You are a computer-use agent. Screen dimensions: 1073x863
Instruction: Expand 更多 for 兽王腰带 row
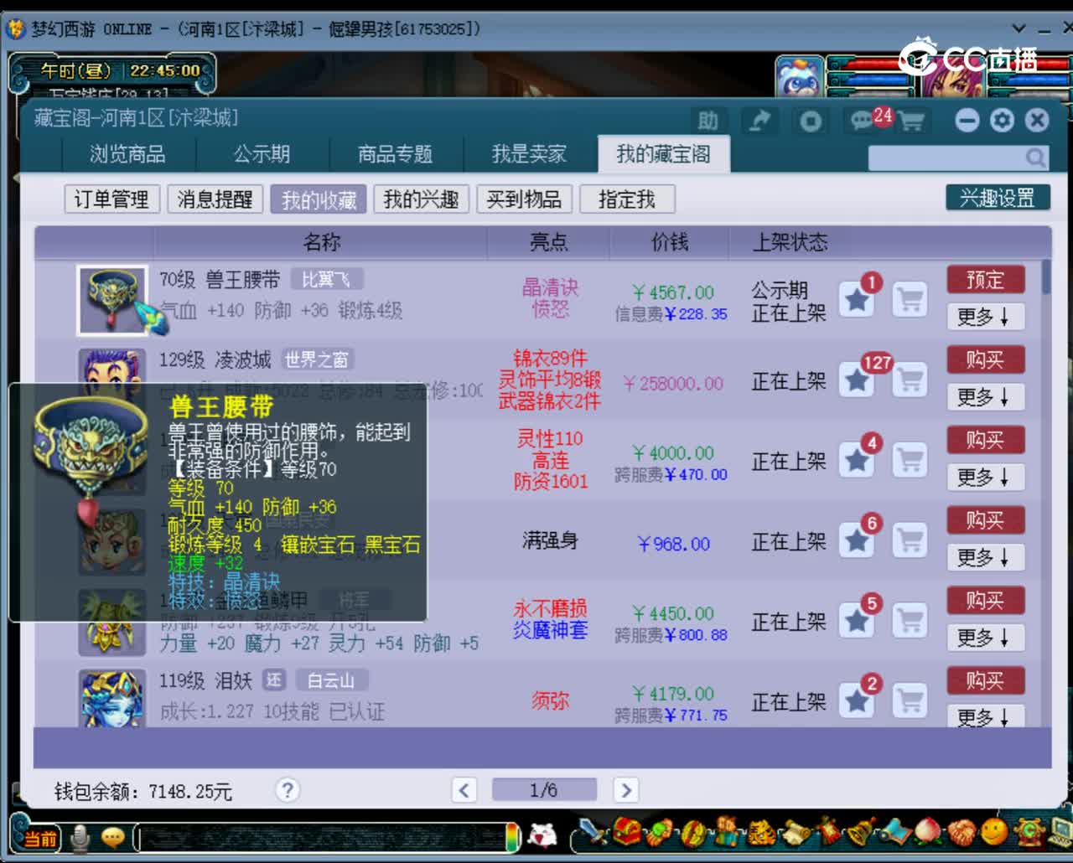click(x=985, y=316)
